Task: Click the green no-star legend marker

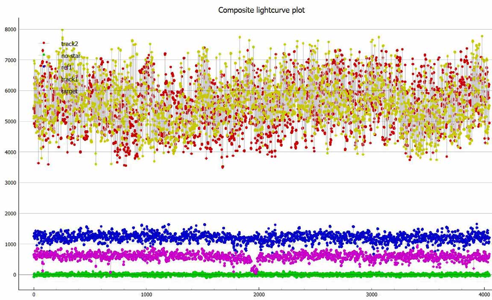Action: pyautogui.click(x=44, y=55)
